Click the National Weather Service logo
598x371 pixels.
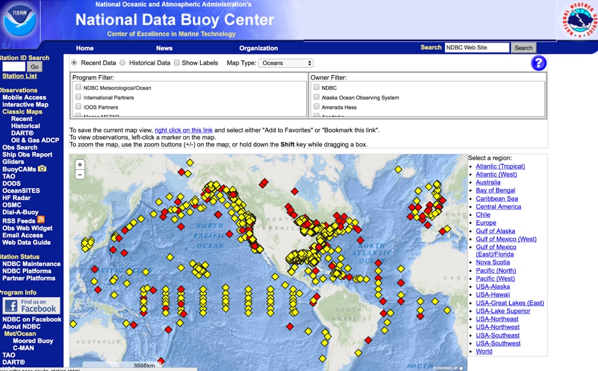click(580, 20)
